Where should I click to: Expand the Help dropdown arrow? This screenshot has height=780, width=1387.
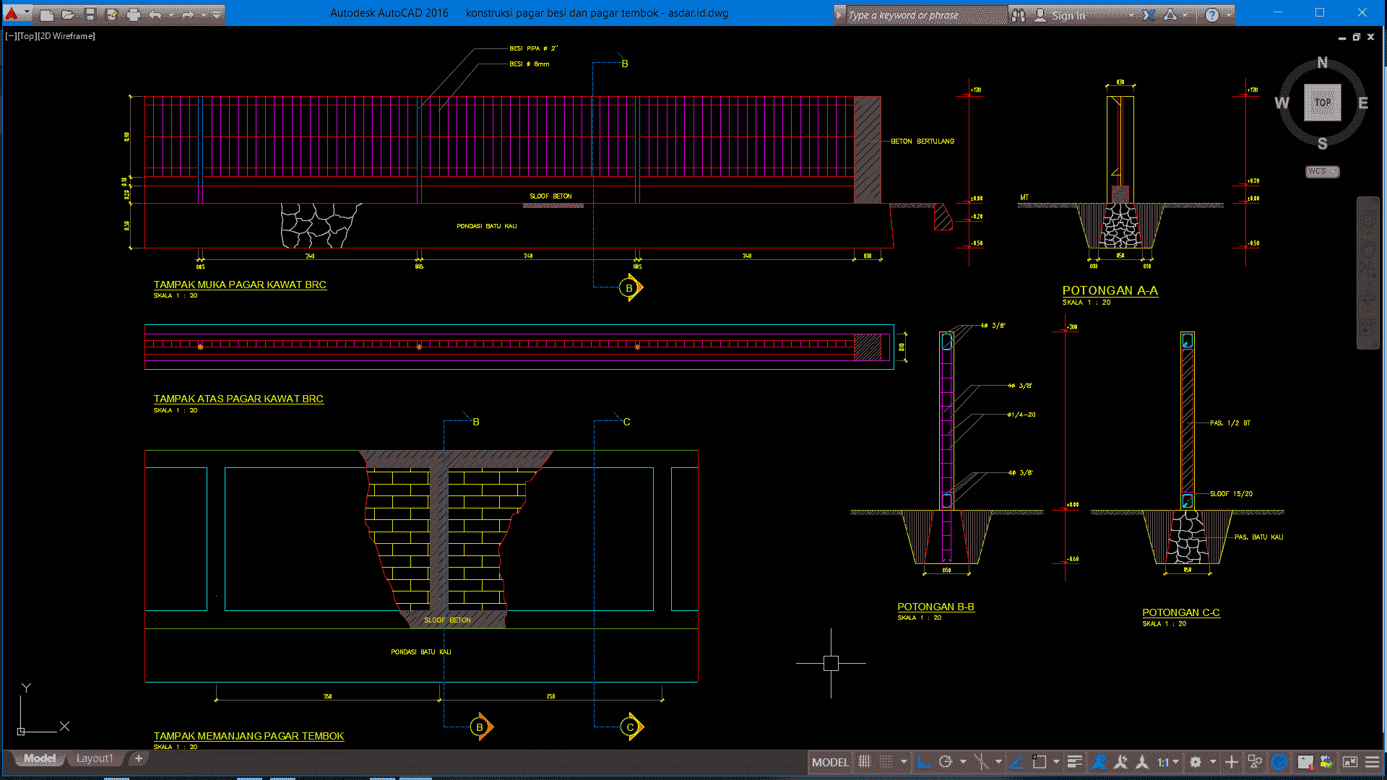pyautogui.click(x=1228, y=14)
